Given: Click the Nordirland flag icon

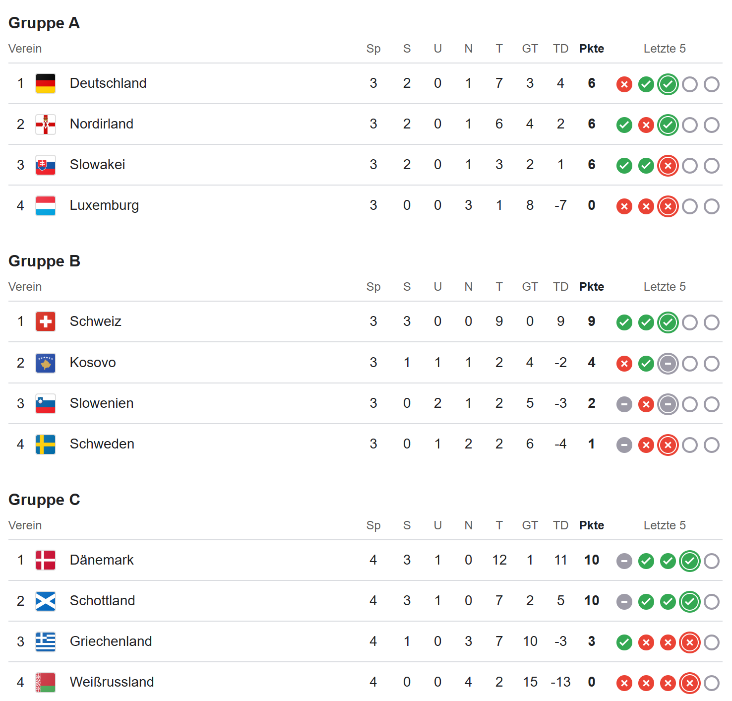Looking at the screenshot, I should (x=46, y=124).
